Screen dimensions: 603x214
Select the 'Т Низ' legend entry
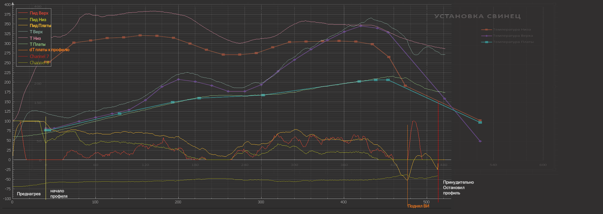coord(30,38)
